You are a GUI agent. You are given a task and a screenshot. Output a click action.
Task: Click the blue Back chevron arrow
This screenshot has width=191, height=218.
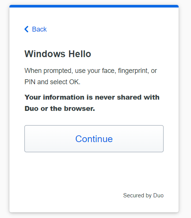[x=26, y=29]
